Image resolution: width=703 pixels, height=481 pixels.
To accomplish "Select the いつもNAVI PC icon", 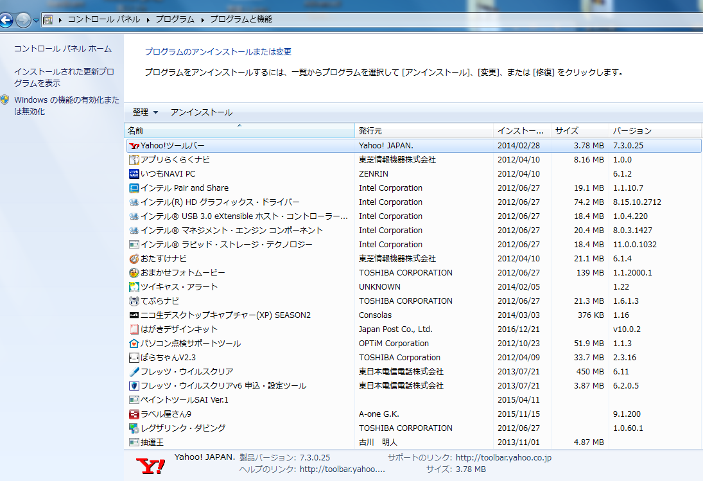I will [134, 174].
